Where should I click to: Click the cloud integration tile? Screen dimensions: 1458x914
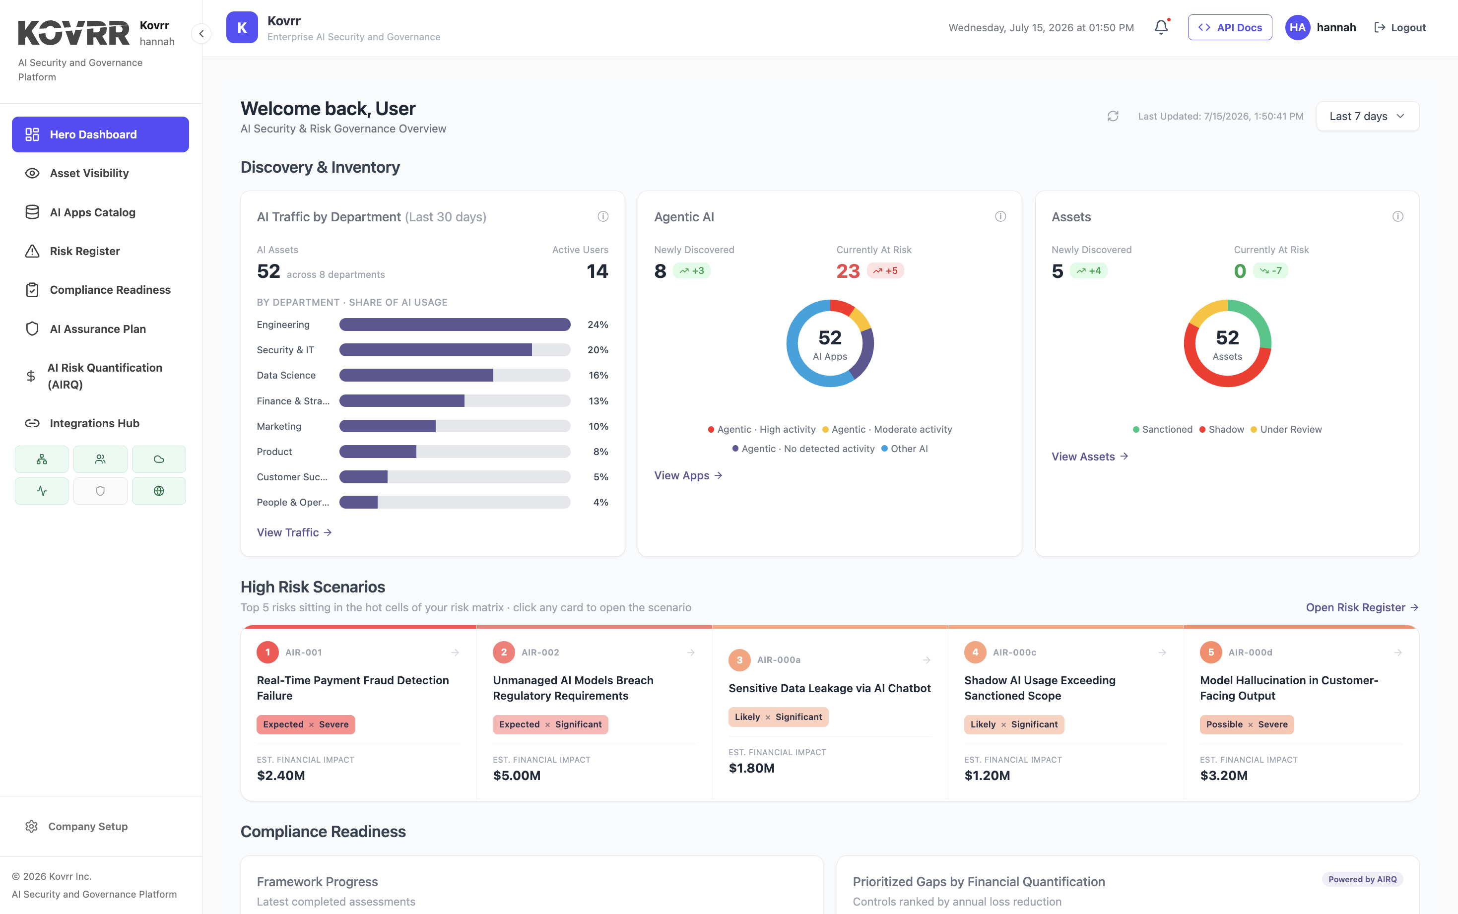159,459
